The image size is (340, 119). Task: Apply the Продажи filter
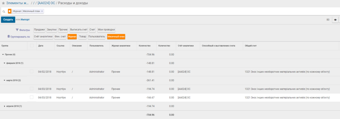coord(40,30)
